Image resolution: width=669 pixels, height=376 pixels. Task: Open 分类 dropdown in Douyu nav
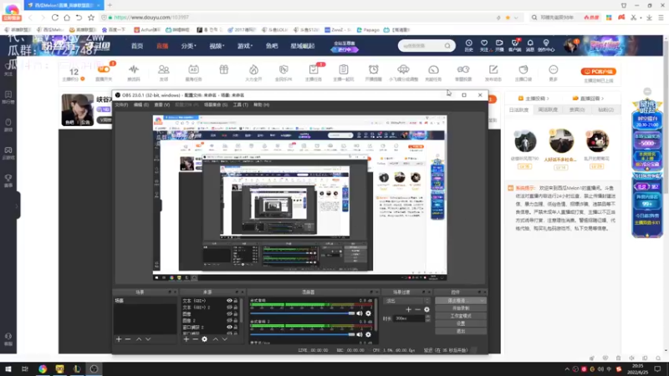click(188, 46)
